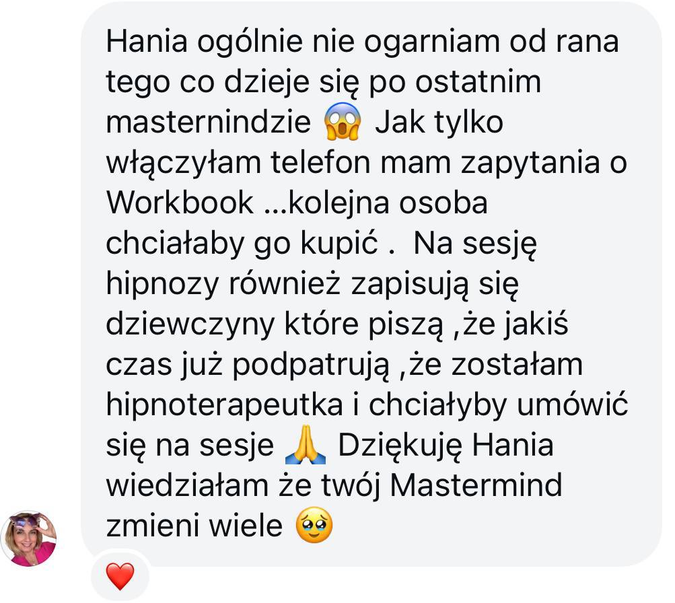
Task: Click the praying hands emoji
Action: [306, 445]
